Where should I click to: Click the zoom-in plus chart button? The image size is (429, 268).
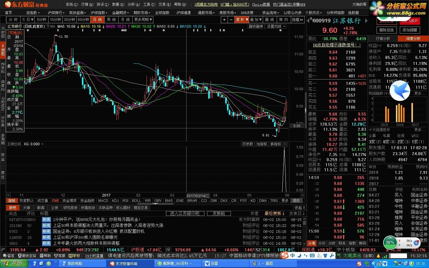[x=224, y=20]
